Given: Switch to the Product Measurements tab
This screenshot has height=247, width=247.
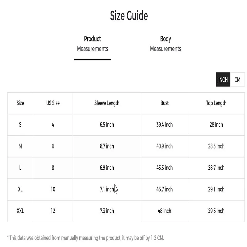Looking at the screenshot, I should point(92,44).
